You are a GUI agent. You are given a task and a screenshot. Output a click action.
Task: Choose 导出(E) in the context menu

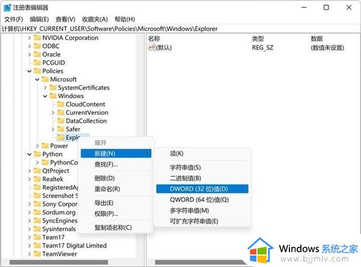[x=116, y=203]
